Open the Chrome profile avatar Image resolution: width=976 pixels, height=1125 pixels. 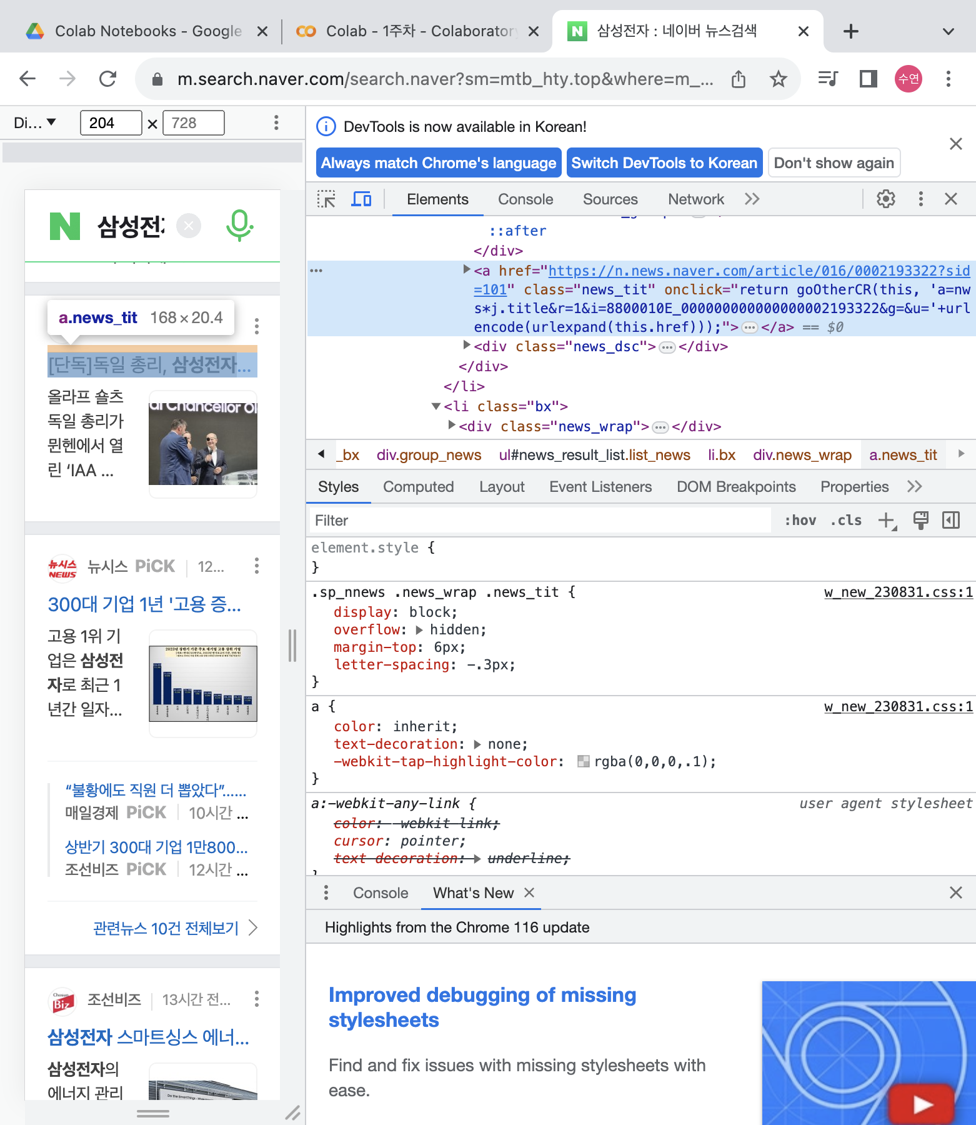pos(909,79)
